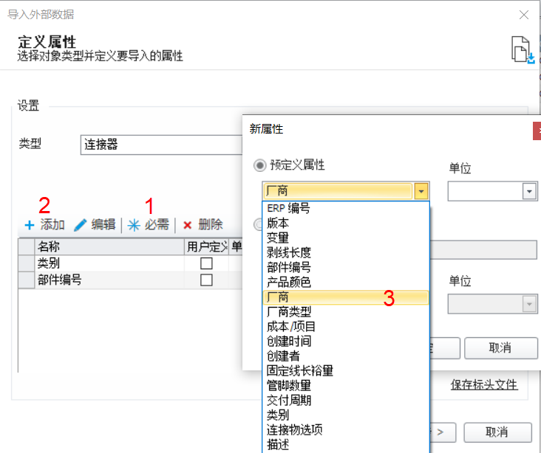Click the asterisk Required icon
Viewport: 541px width, 453px height.
tap(134, 225)
